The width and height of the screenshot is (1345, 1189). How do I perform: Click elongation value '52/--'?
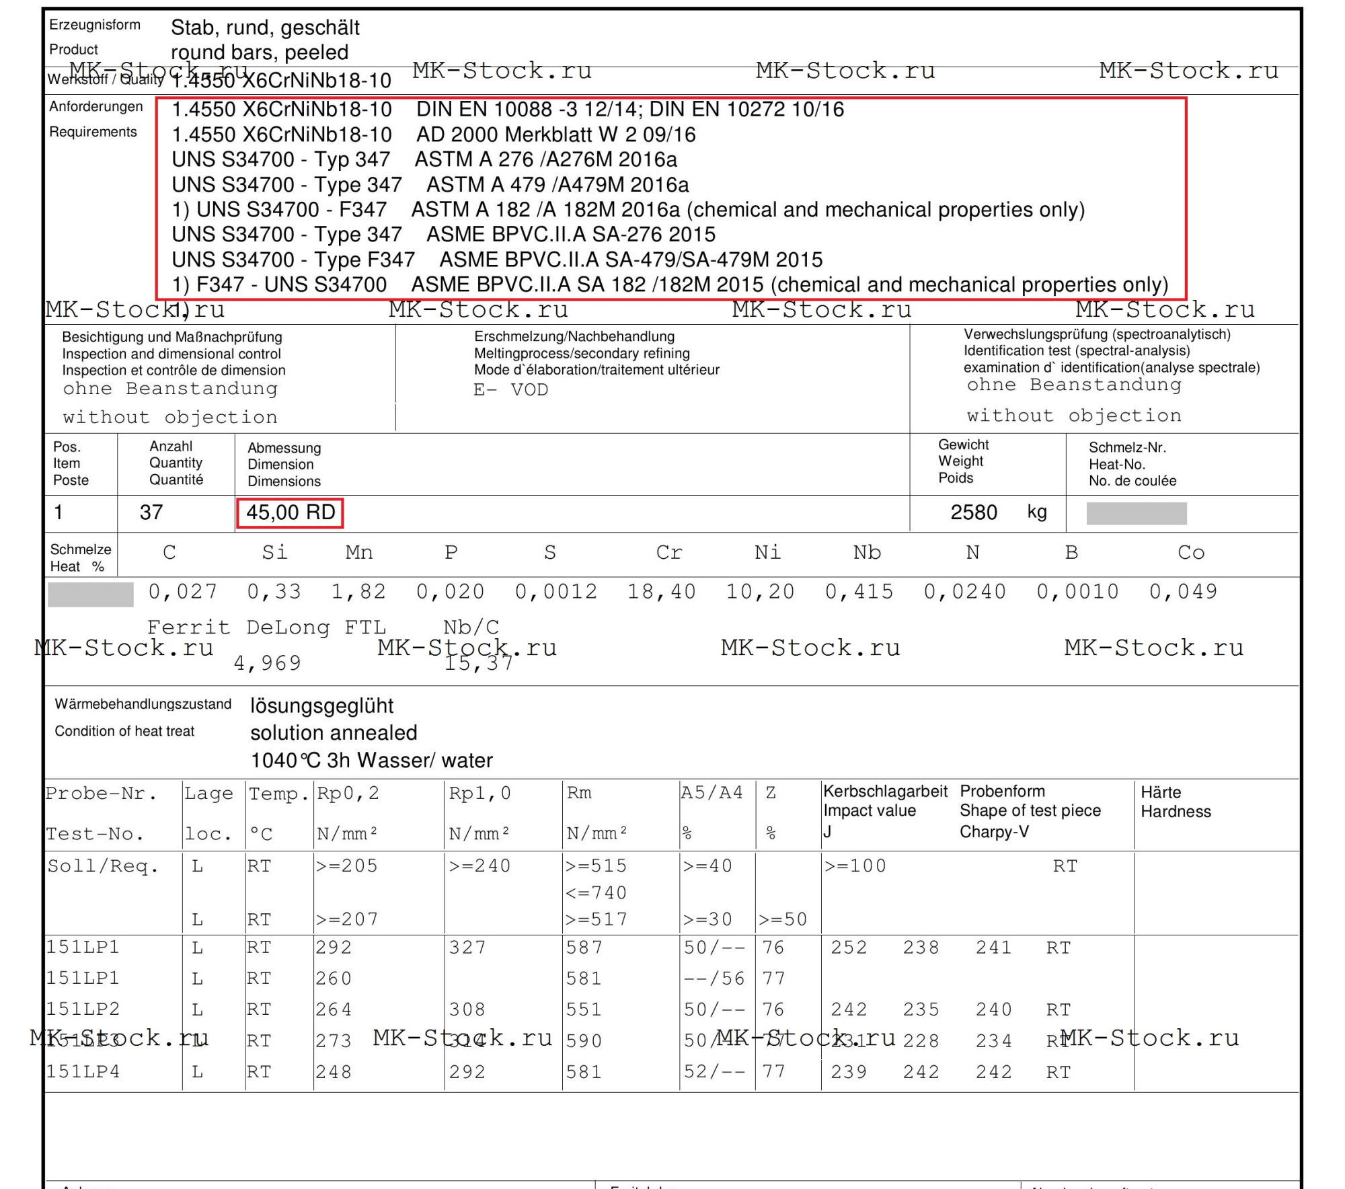pyautogui.click(x=714, y=1071)
